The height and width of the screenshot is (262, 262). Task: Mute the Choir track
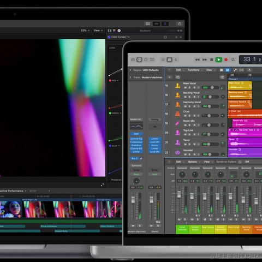(x=185, y=116)
